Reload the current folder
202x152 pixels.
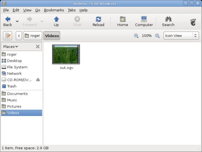(98, 22)
